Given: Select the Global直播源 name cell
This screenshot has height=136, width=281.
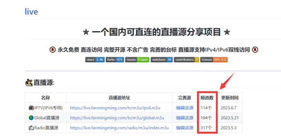Looking at the screenshot, I should [x=46, y=118].
